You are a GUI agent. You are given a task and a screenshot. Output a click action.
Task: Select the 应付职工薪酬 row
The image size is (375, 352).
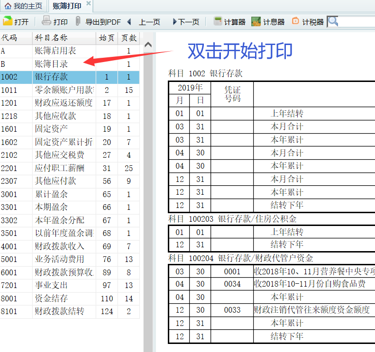click(x=70, y=168)
